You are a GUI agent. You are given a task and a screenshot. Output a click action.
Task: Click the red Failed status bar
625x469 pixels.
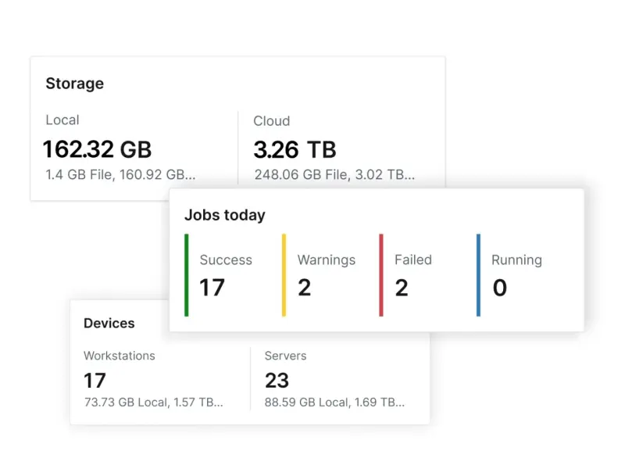(x=380, y=275)
